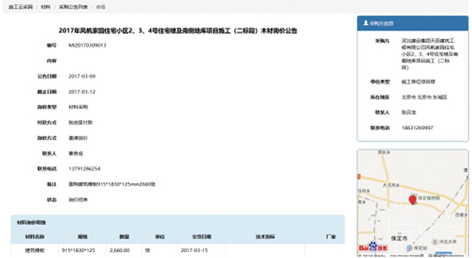
Task: Click the 材料询价明细 section header
Action: [29, 223]
